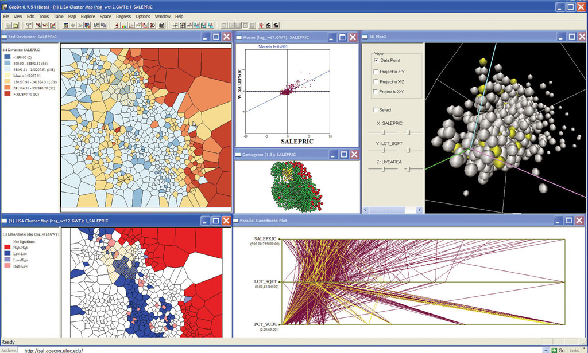Screen dimensions: 588x353
Task: Open the Explore menu
Action: coord(88,17)
